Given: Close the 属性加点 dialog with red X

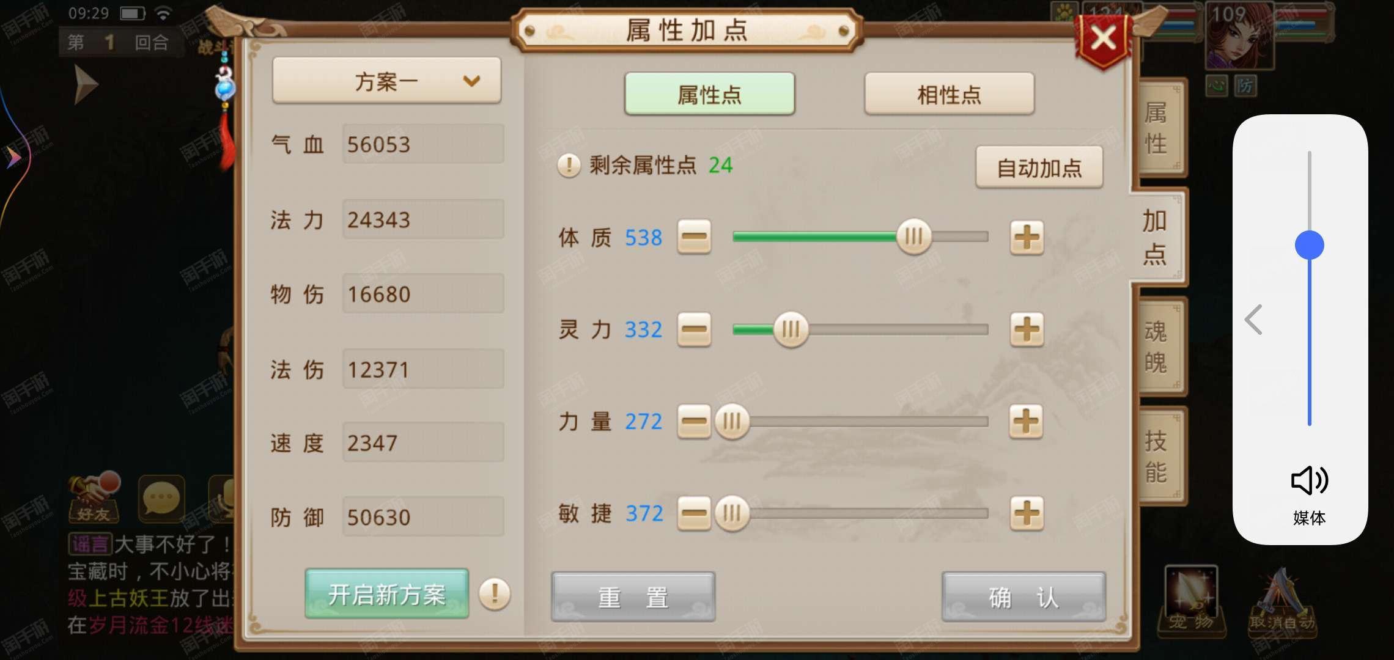Looking at the screenshot, I should pos(1103,39).
